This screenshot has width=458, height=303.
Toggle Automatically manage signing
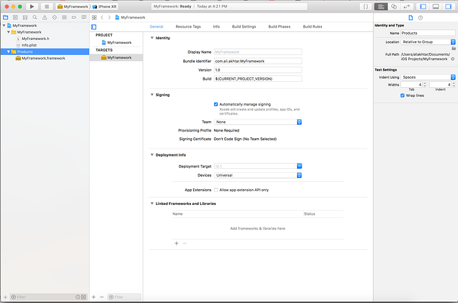point(216,104)
